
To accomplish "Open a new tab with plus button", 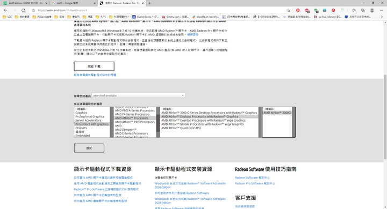I will [149, 3].
